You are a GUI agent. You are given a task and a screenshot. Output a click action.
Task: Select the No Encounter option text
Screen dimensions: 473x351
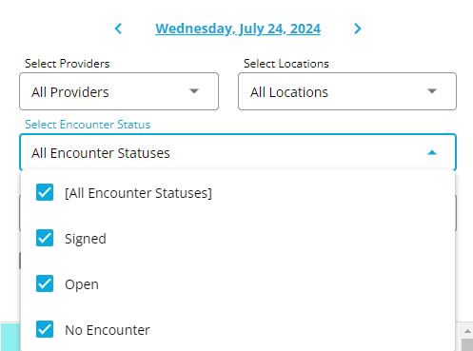click(108, 330)
